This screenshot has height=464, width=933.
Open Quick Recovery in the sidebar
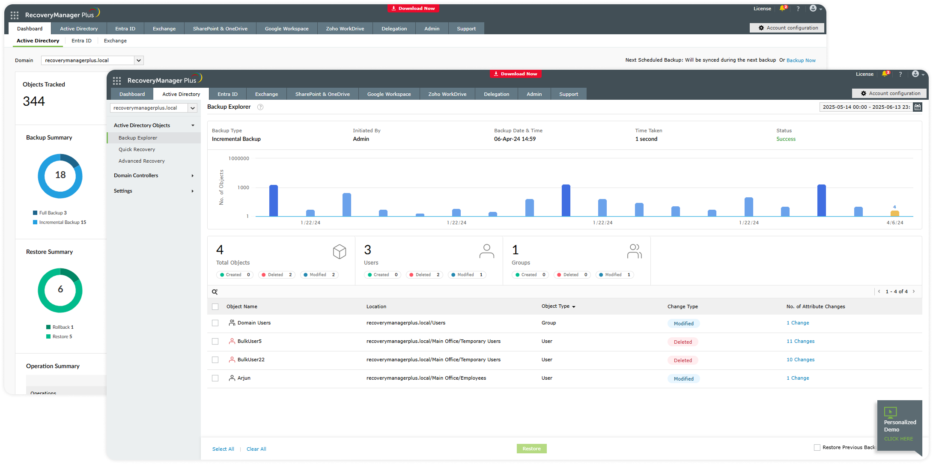[137, 149]
